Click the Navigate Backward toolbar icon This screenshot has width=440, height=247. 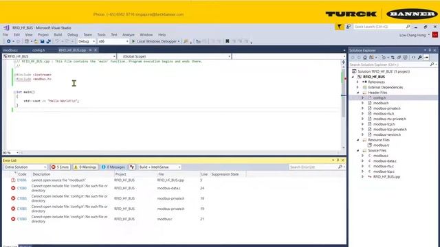(x=8, y=41)
